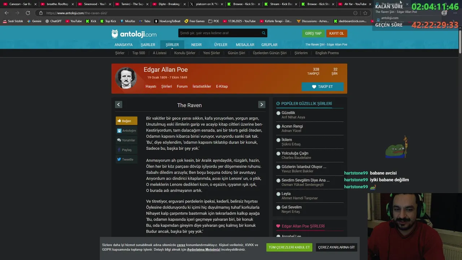The width and height of the screenshot is (462, 260).
Task: Open Poe's E-Kitap tab
Action: [x=222, y=87]
